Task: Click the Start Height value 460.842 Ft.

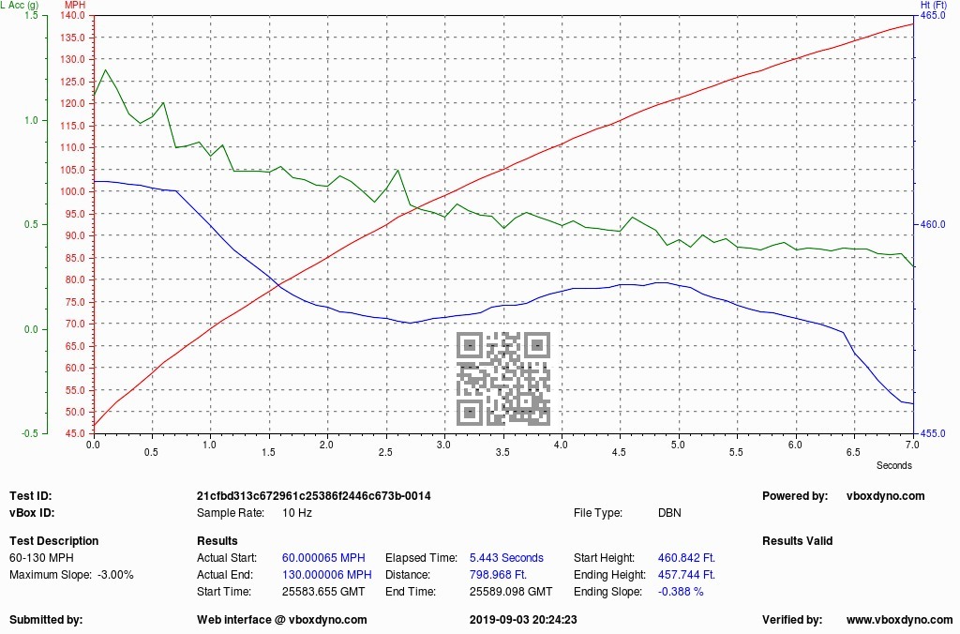Action: 686,558
